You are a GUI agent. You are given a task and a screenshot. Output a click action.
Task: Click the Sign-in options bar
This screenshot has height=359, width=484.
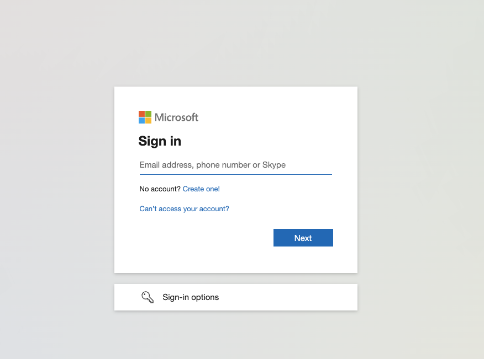235,297
